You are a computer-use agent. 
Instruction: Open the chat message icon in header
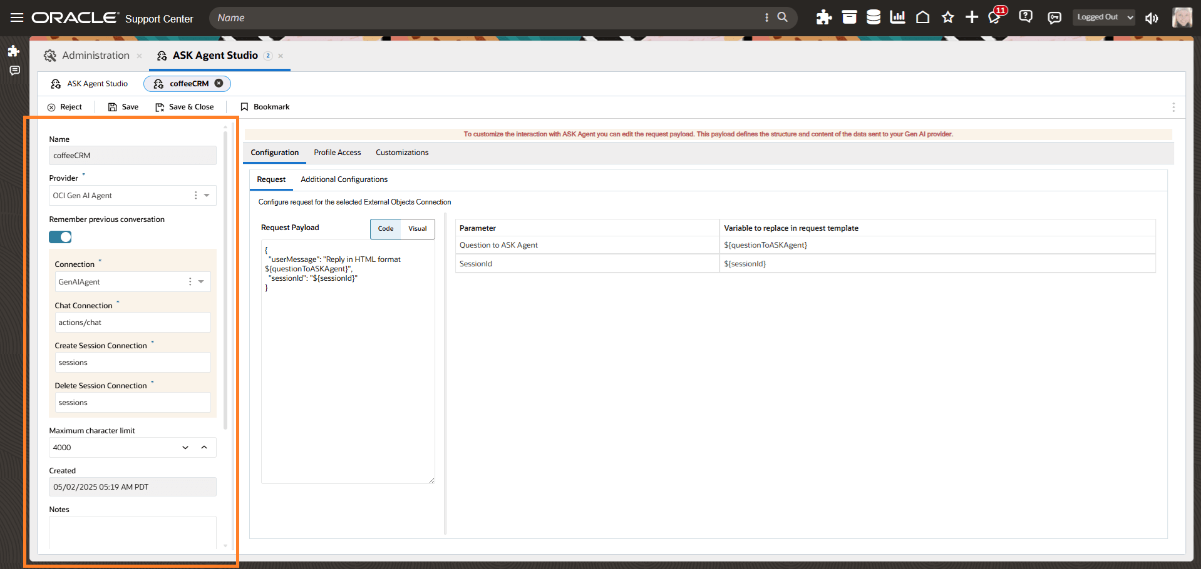pyautogui.click(x=1054, y=18)
